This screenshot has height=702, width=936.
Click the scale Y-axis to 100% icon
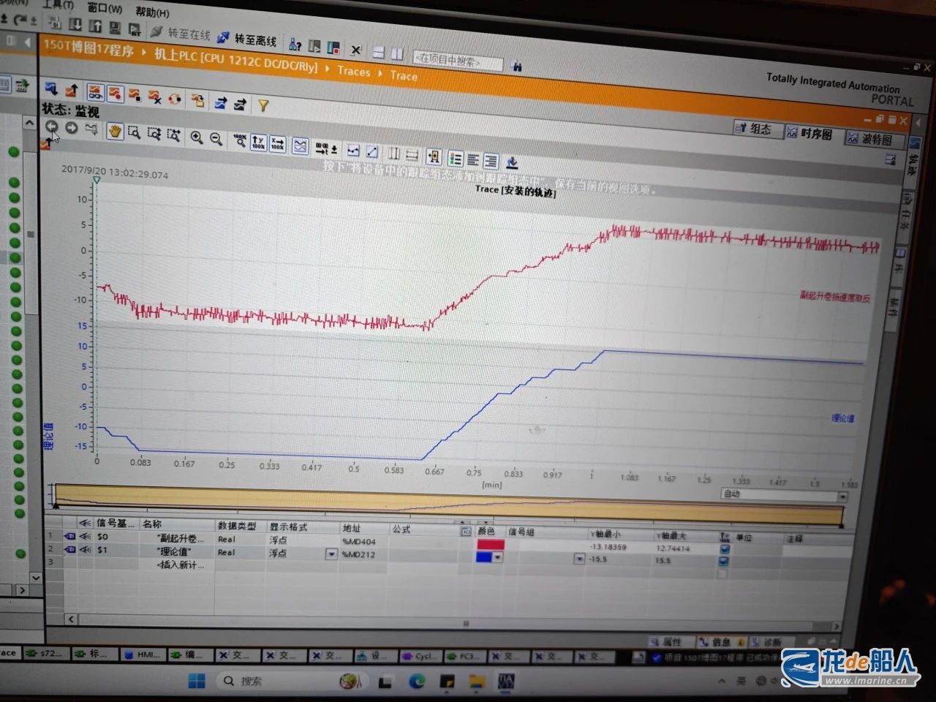tap(258, 142)
